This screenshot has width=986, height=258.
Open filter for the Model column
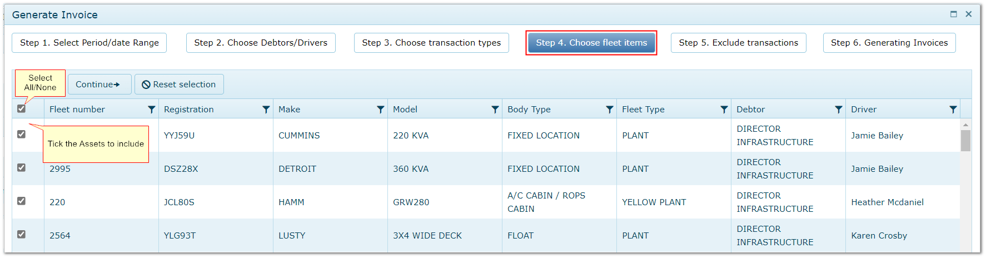pos(495,110)
